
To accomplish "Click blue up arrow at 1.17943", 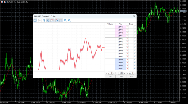I will coord(135,39).
